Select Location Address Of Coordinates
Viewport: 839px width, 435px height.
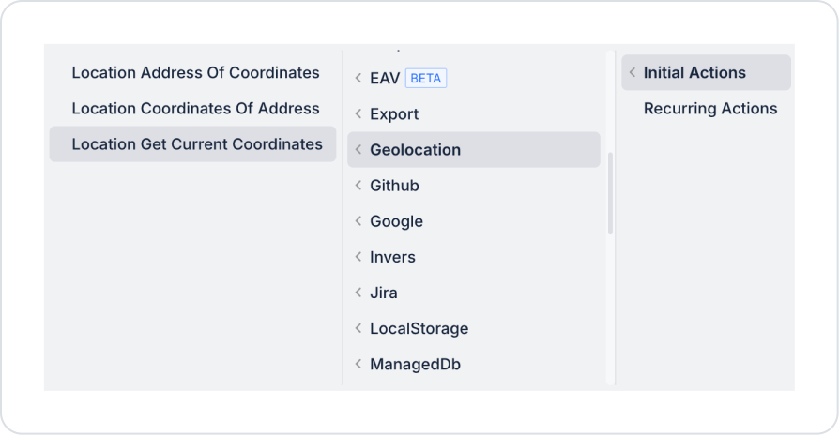[x=195, y=73]
